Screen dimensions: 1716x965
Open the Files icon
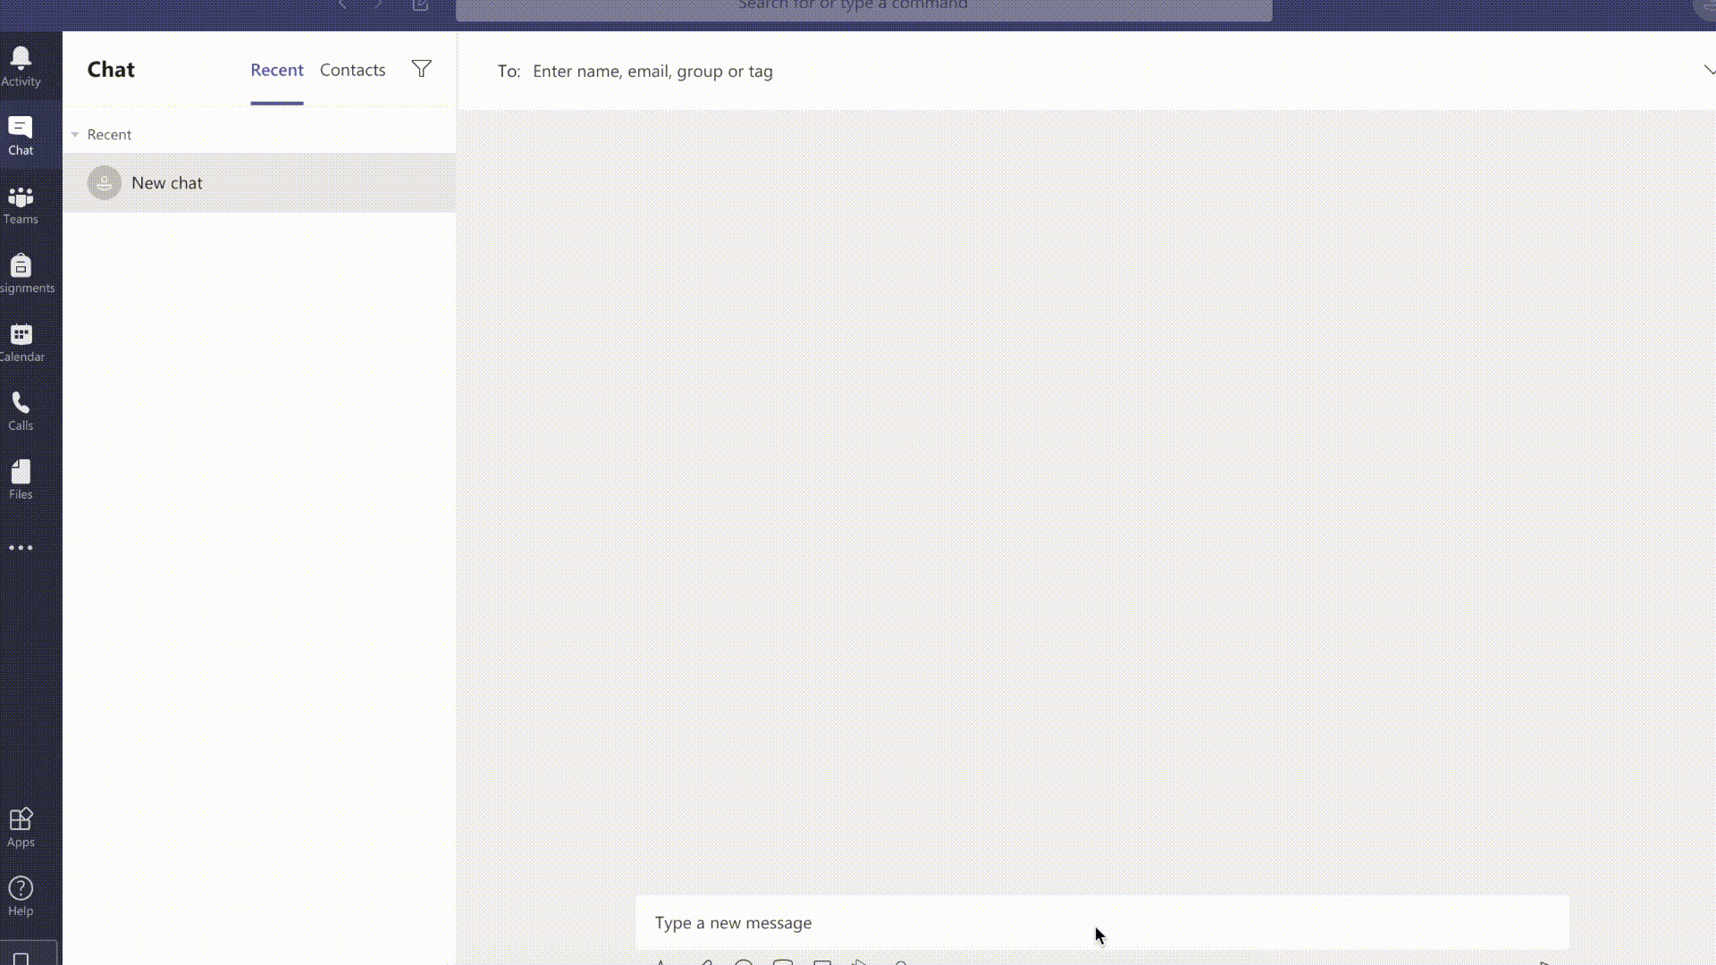[21, 480]
